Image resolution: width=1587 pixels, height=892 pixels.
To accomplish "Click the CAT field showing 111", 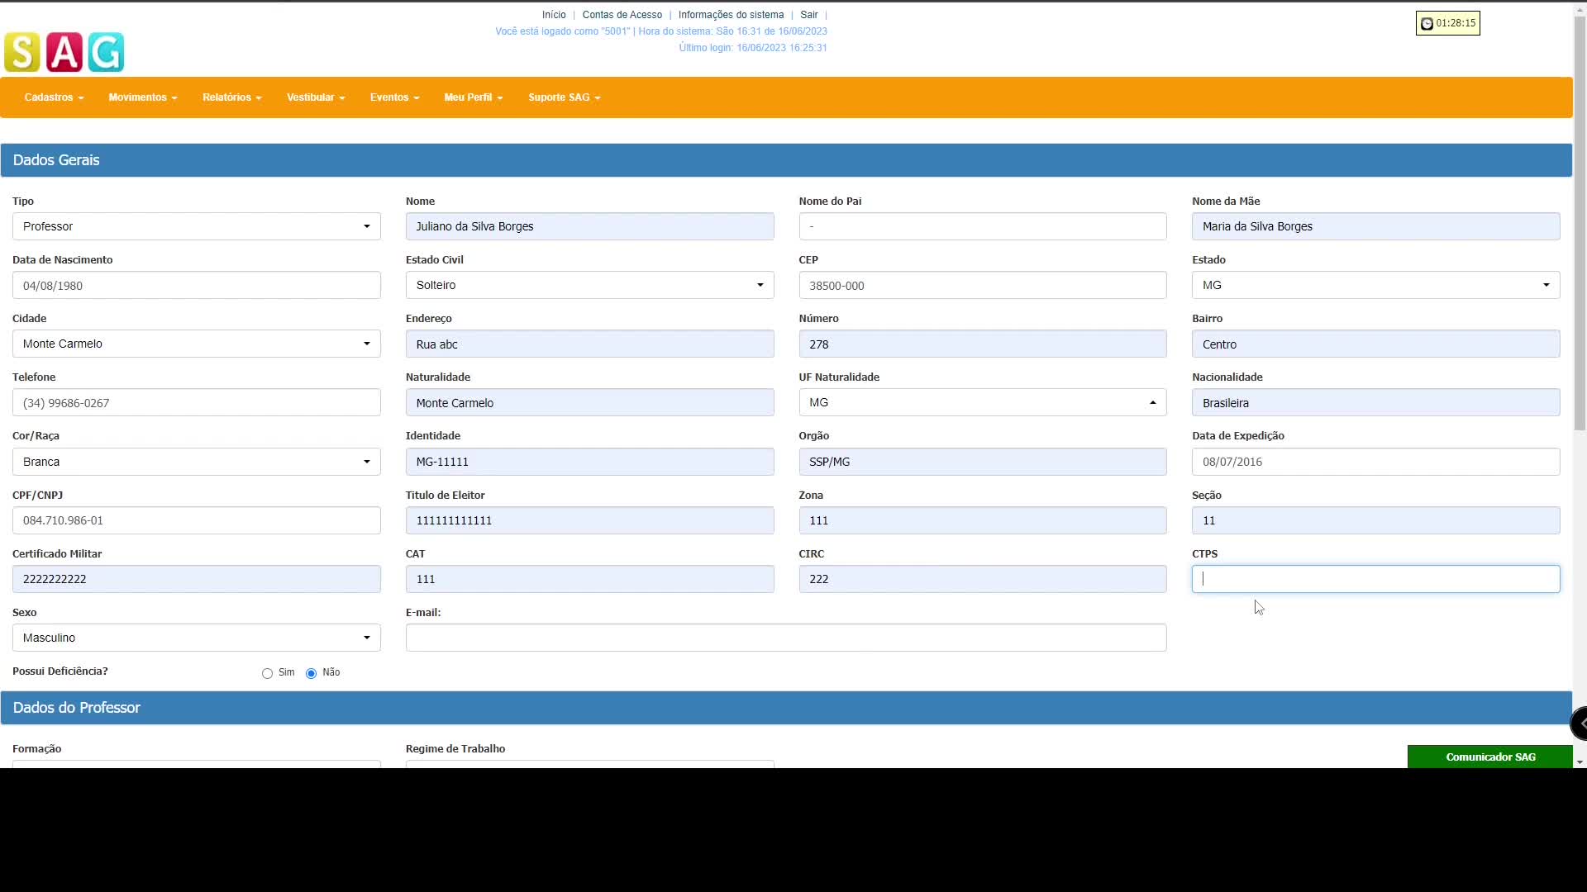I will 589,579.
